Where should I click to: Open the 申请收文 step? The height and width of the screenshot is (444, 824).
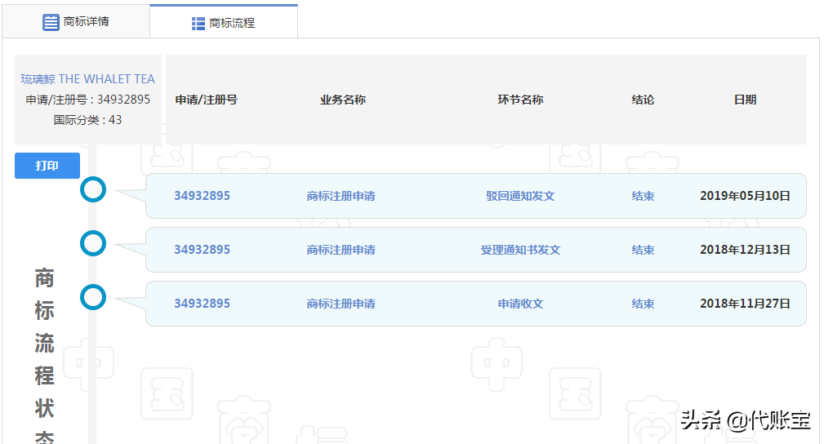pos(520,304)
